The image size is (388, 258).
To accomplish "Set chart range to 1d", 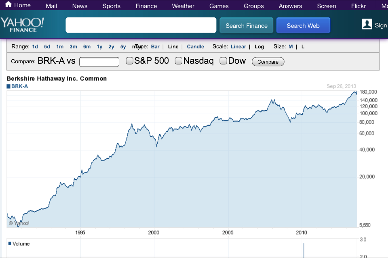I will [35, 47].
